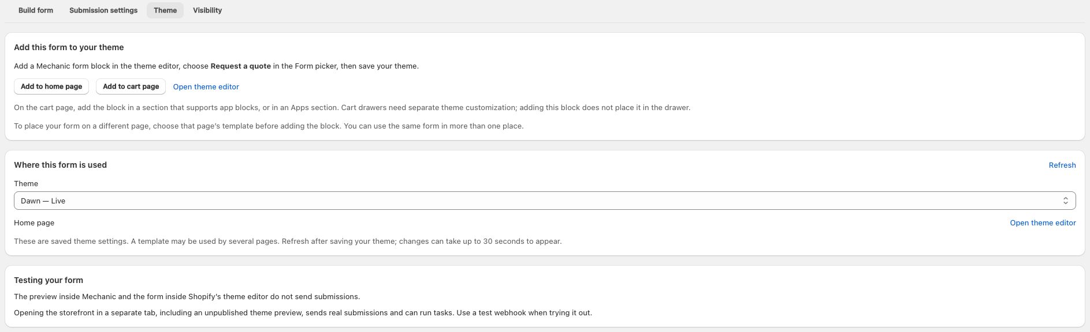Screen dimensions: 1090x332
Task: Refresh the Where this form is used list
Action: click(x=1062, y=165)
